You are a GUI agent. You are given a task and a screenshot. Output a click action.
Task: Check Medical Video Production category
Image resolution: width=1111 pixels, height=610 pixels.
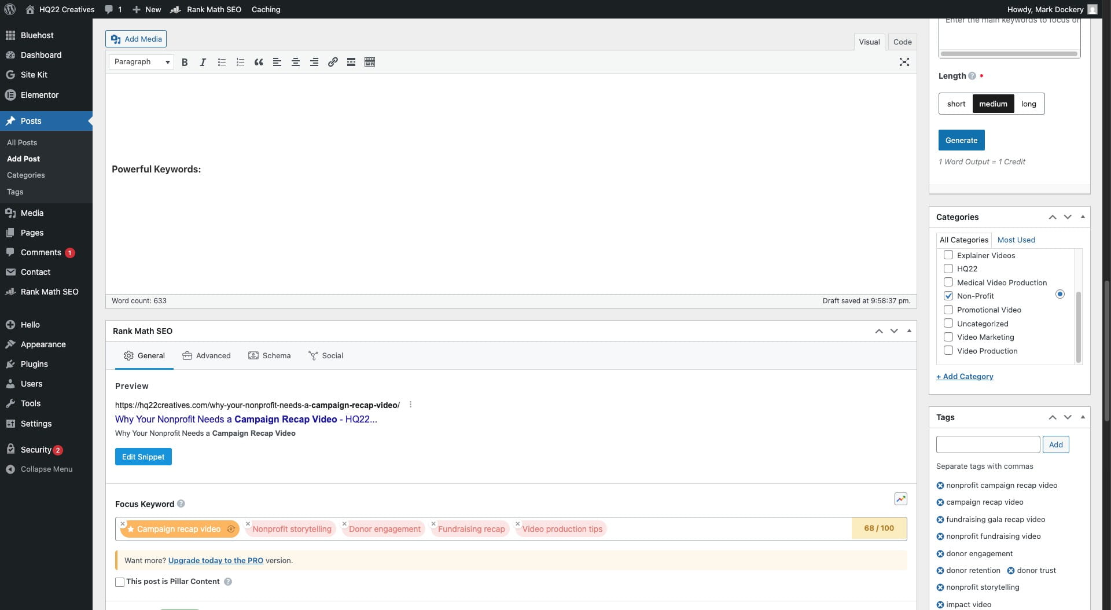pos(948,282)
